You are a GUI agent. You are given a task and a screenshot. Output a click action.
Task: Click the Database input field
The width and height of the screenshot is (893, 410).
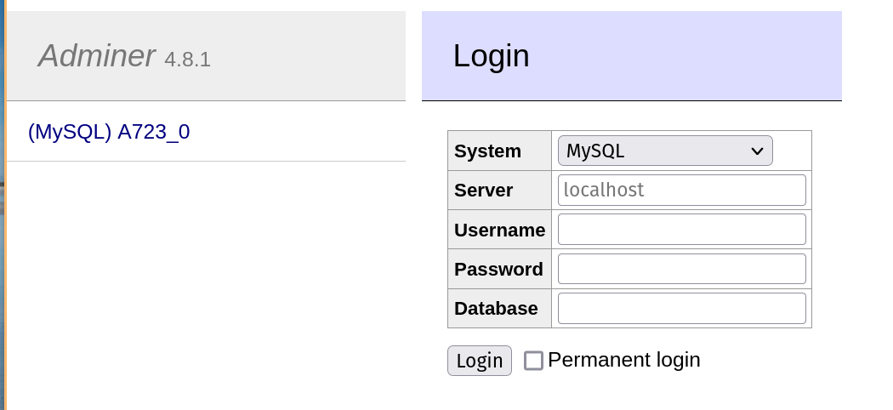(682, 308)
